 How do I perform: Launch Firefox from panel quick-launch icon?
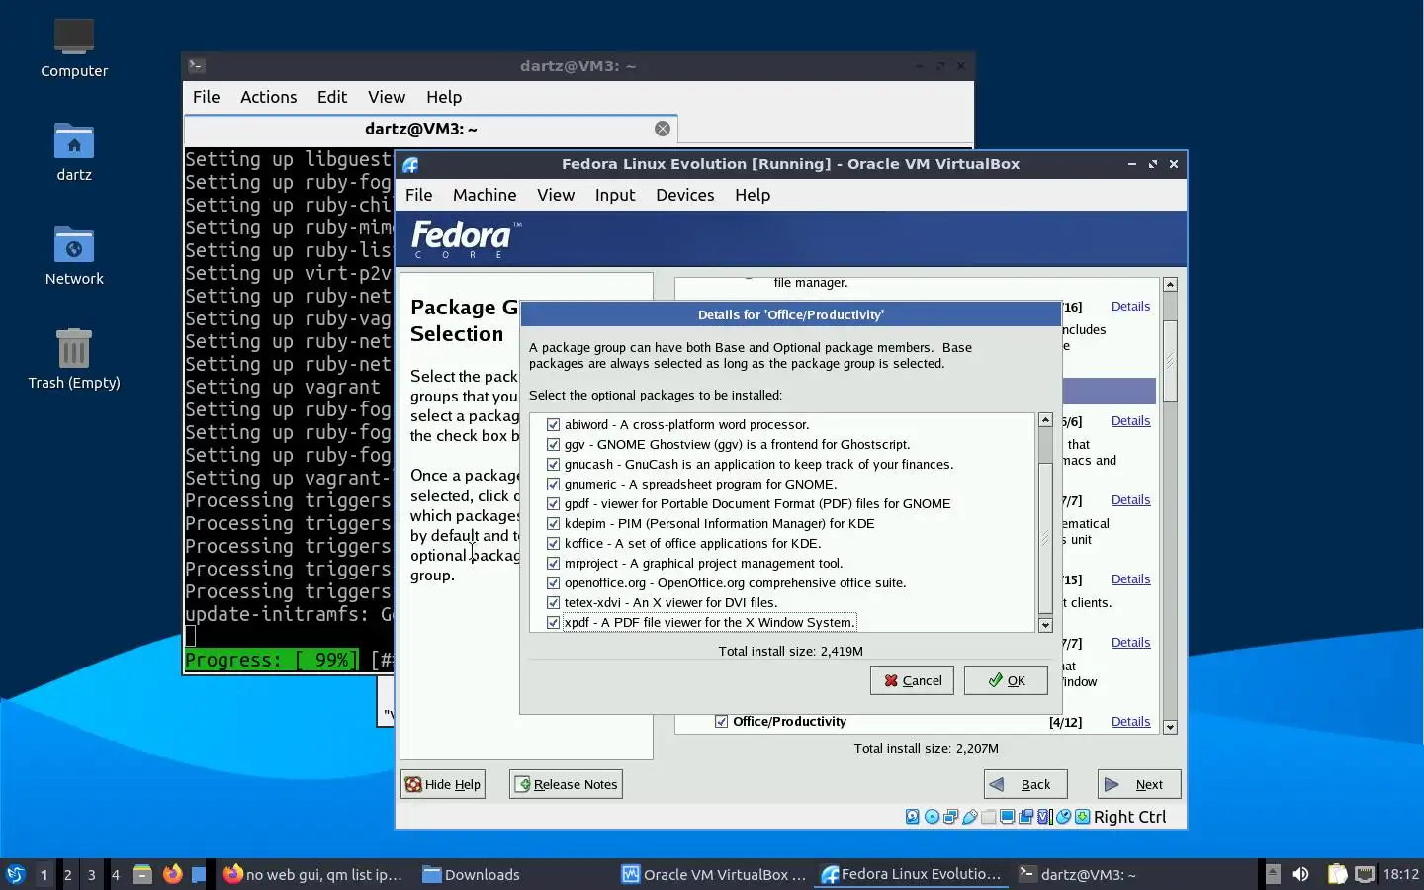172,874
